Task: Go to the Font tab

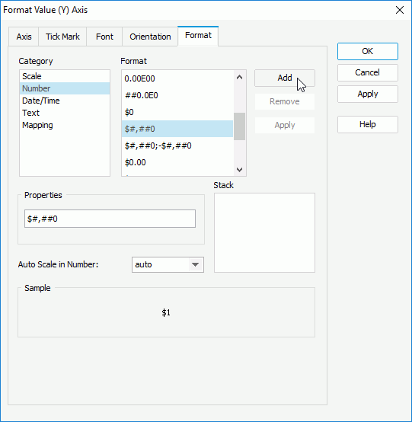Action: 104,37
